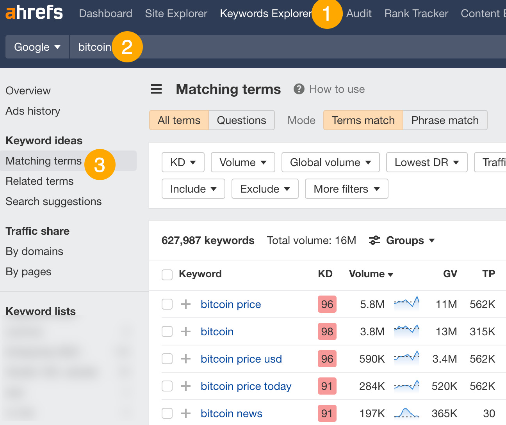Viewport: 506px width, 425px height.
Task: Click the plus icon beside "bitcoin price usd"
Action: [185, 359]
